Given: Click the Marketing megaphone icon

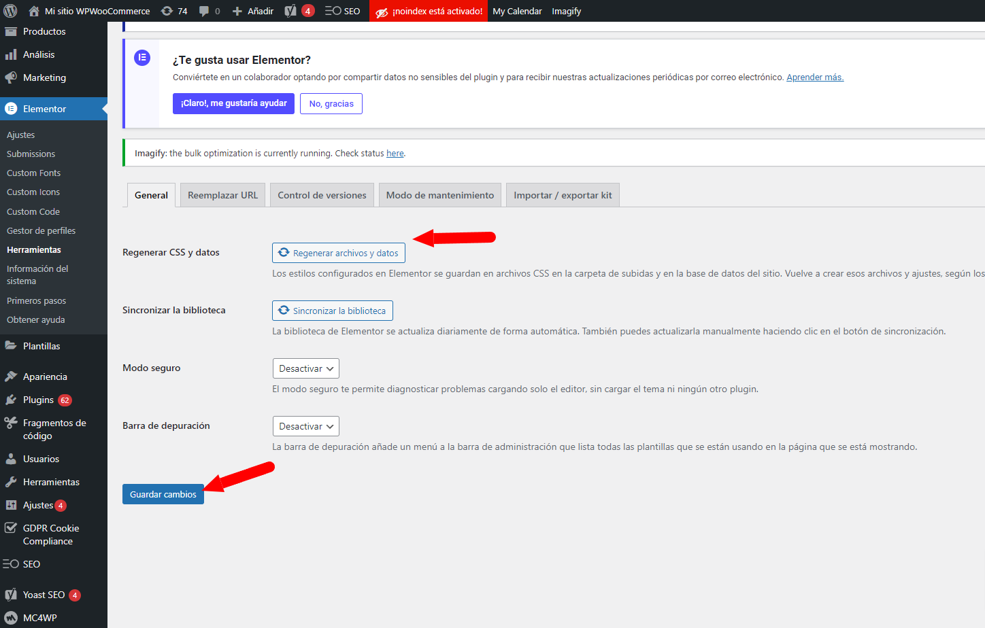Looking at the screenshot, I should [11, 77].
